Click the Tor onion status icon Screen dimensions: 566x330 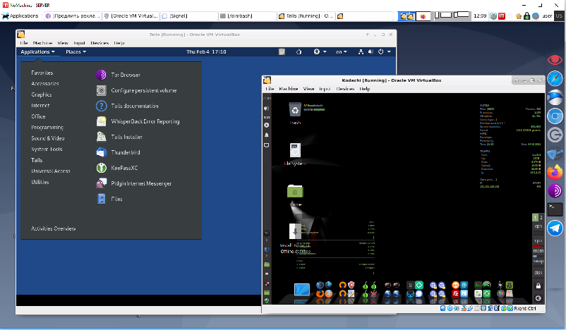click(x=299, y=51)
